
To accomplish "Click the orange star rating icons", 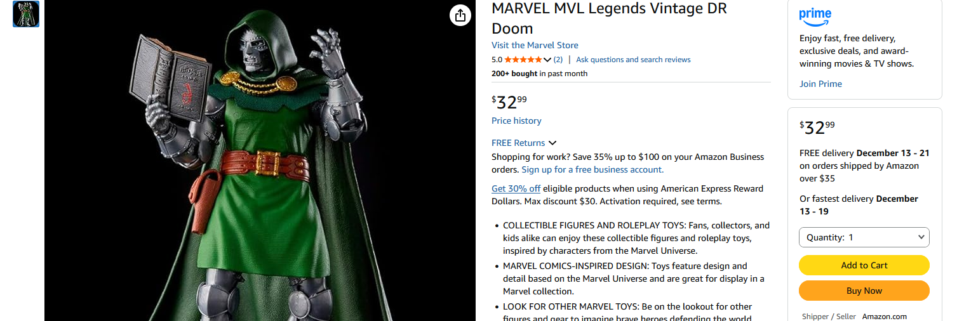I will point(523,60).
